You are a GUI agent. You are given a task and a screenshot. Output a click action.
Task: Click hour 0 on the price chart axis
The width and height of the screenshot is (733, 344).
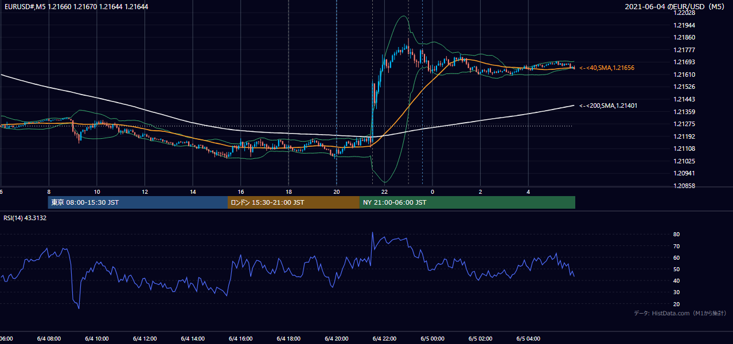click(432, 191)
